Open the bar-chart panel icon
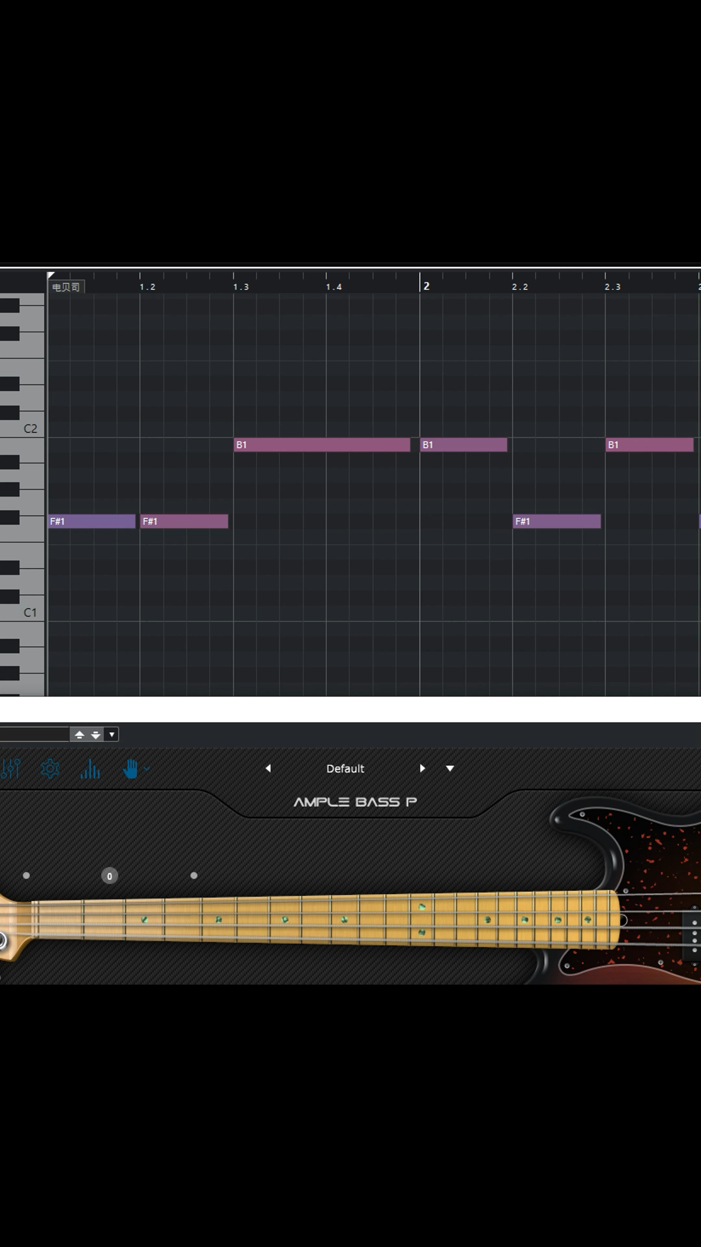Viewport: 701px width, 1247px height. click(x=90, y=768)
